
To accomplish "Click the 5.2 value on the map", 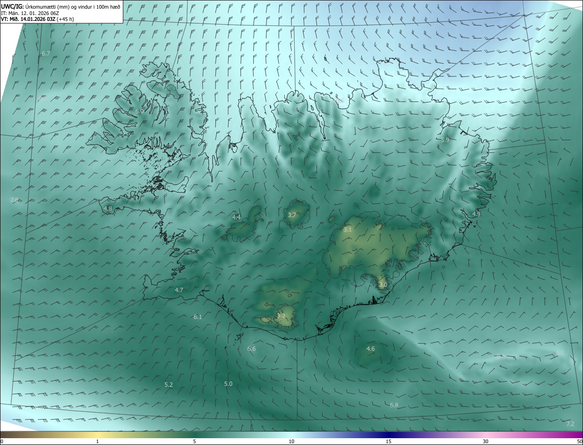I will pos(169,384).
